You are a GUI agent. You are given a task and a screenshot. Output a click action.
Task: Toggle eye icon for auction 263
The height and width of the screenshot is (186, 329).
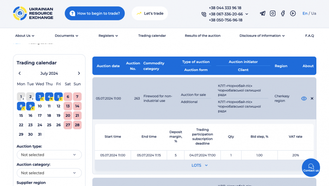click(x=304, y=99)
